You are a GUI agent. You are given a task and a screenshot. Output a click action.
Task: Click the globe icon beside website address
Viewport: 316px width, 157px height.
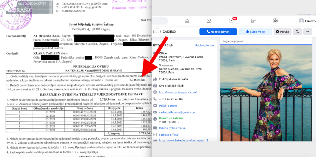(155, 92)
